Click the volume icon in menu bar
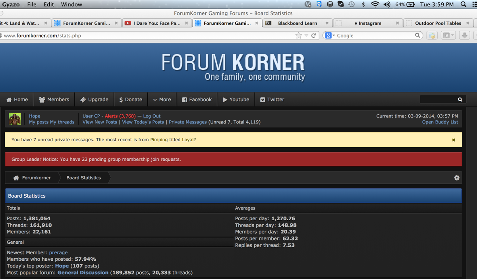The height and width of the screenshot is (279, 477). (x=387, y=4)
